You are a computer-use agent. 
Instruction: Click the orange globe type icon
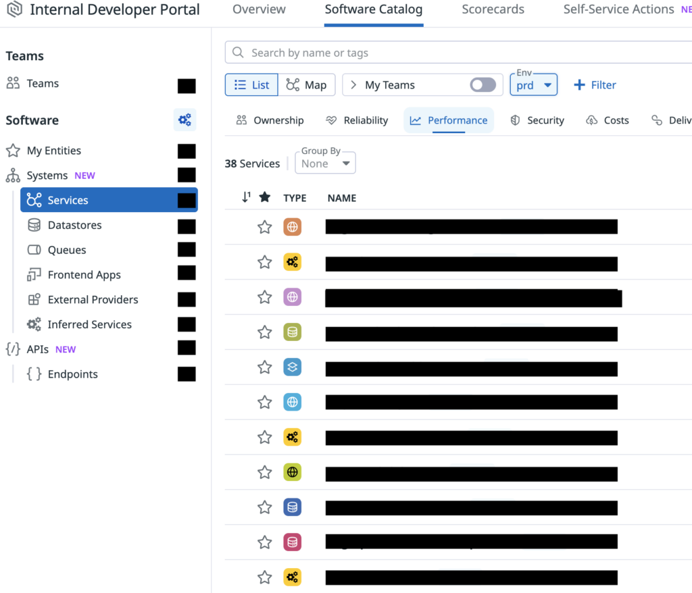[292, 227]
